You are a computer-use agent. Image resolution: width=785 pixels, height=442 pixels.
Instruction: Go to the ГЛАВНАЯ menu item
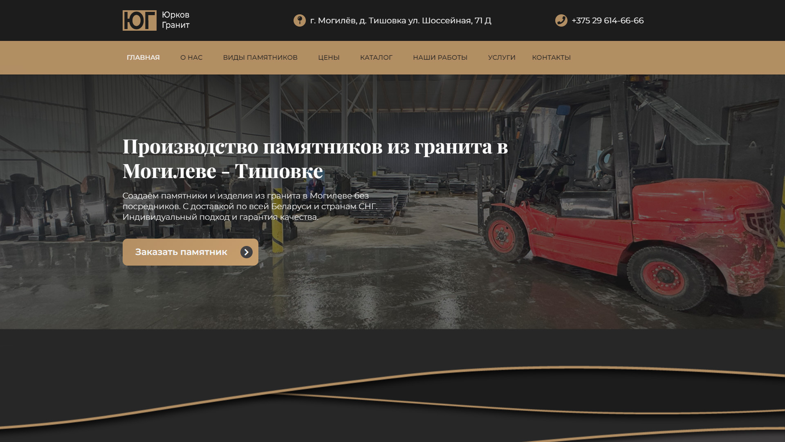pos(143,58)
